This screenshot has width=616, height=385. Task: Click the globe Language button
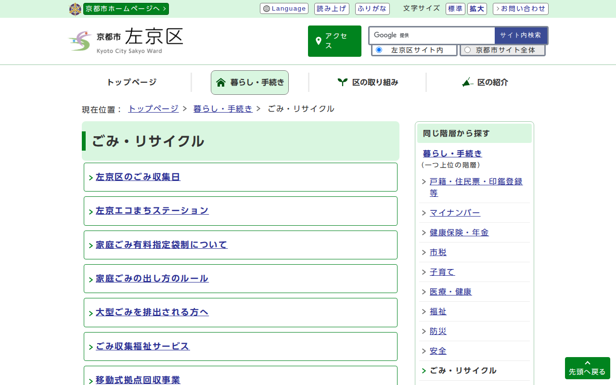(x=284, y=9)
